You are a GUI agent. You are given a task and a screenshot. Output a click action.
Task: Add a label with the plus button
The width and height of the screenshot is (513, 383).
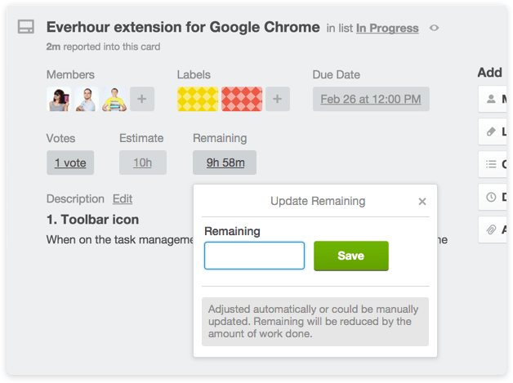click(x=278, y=99)
